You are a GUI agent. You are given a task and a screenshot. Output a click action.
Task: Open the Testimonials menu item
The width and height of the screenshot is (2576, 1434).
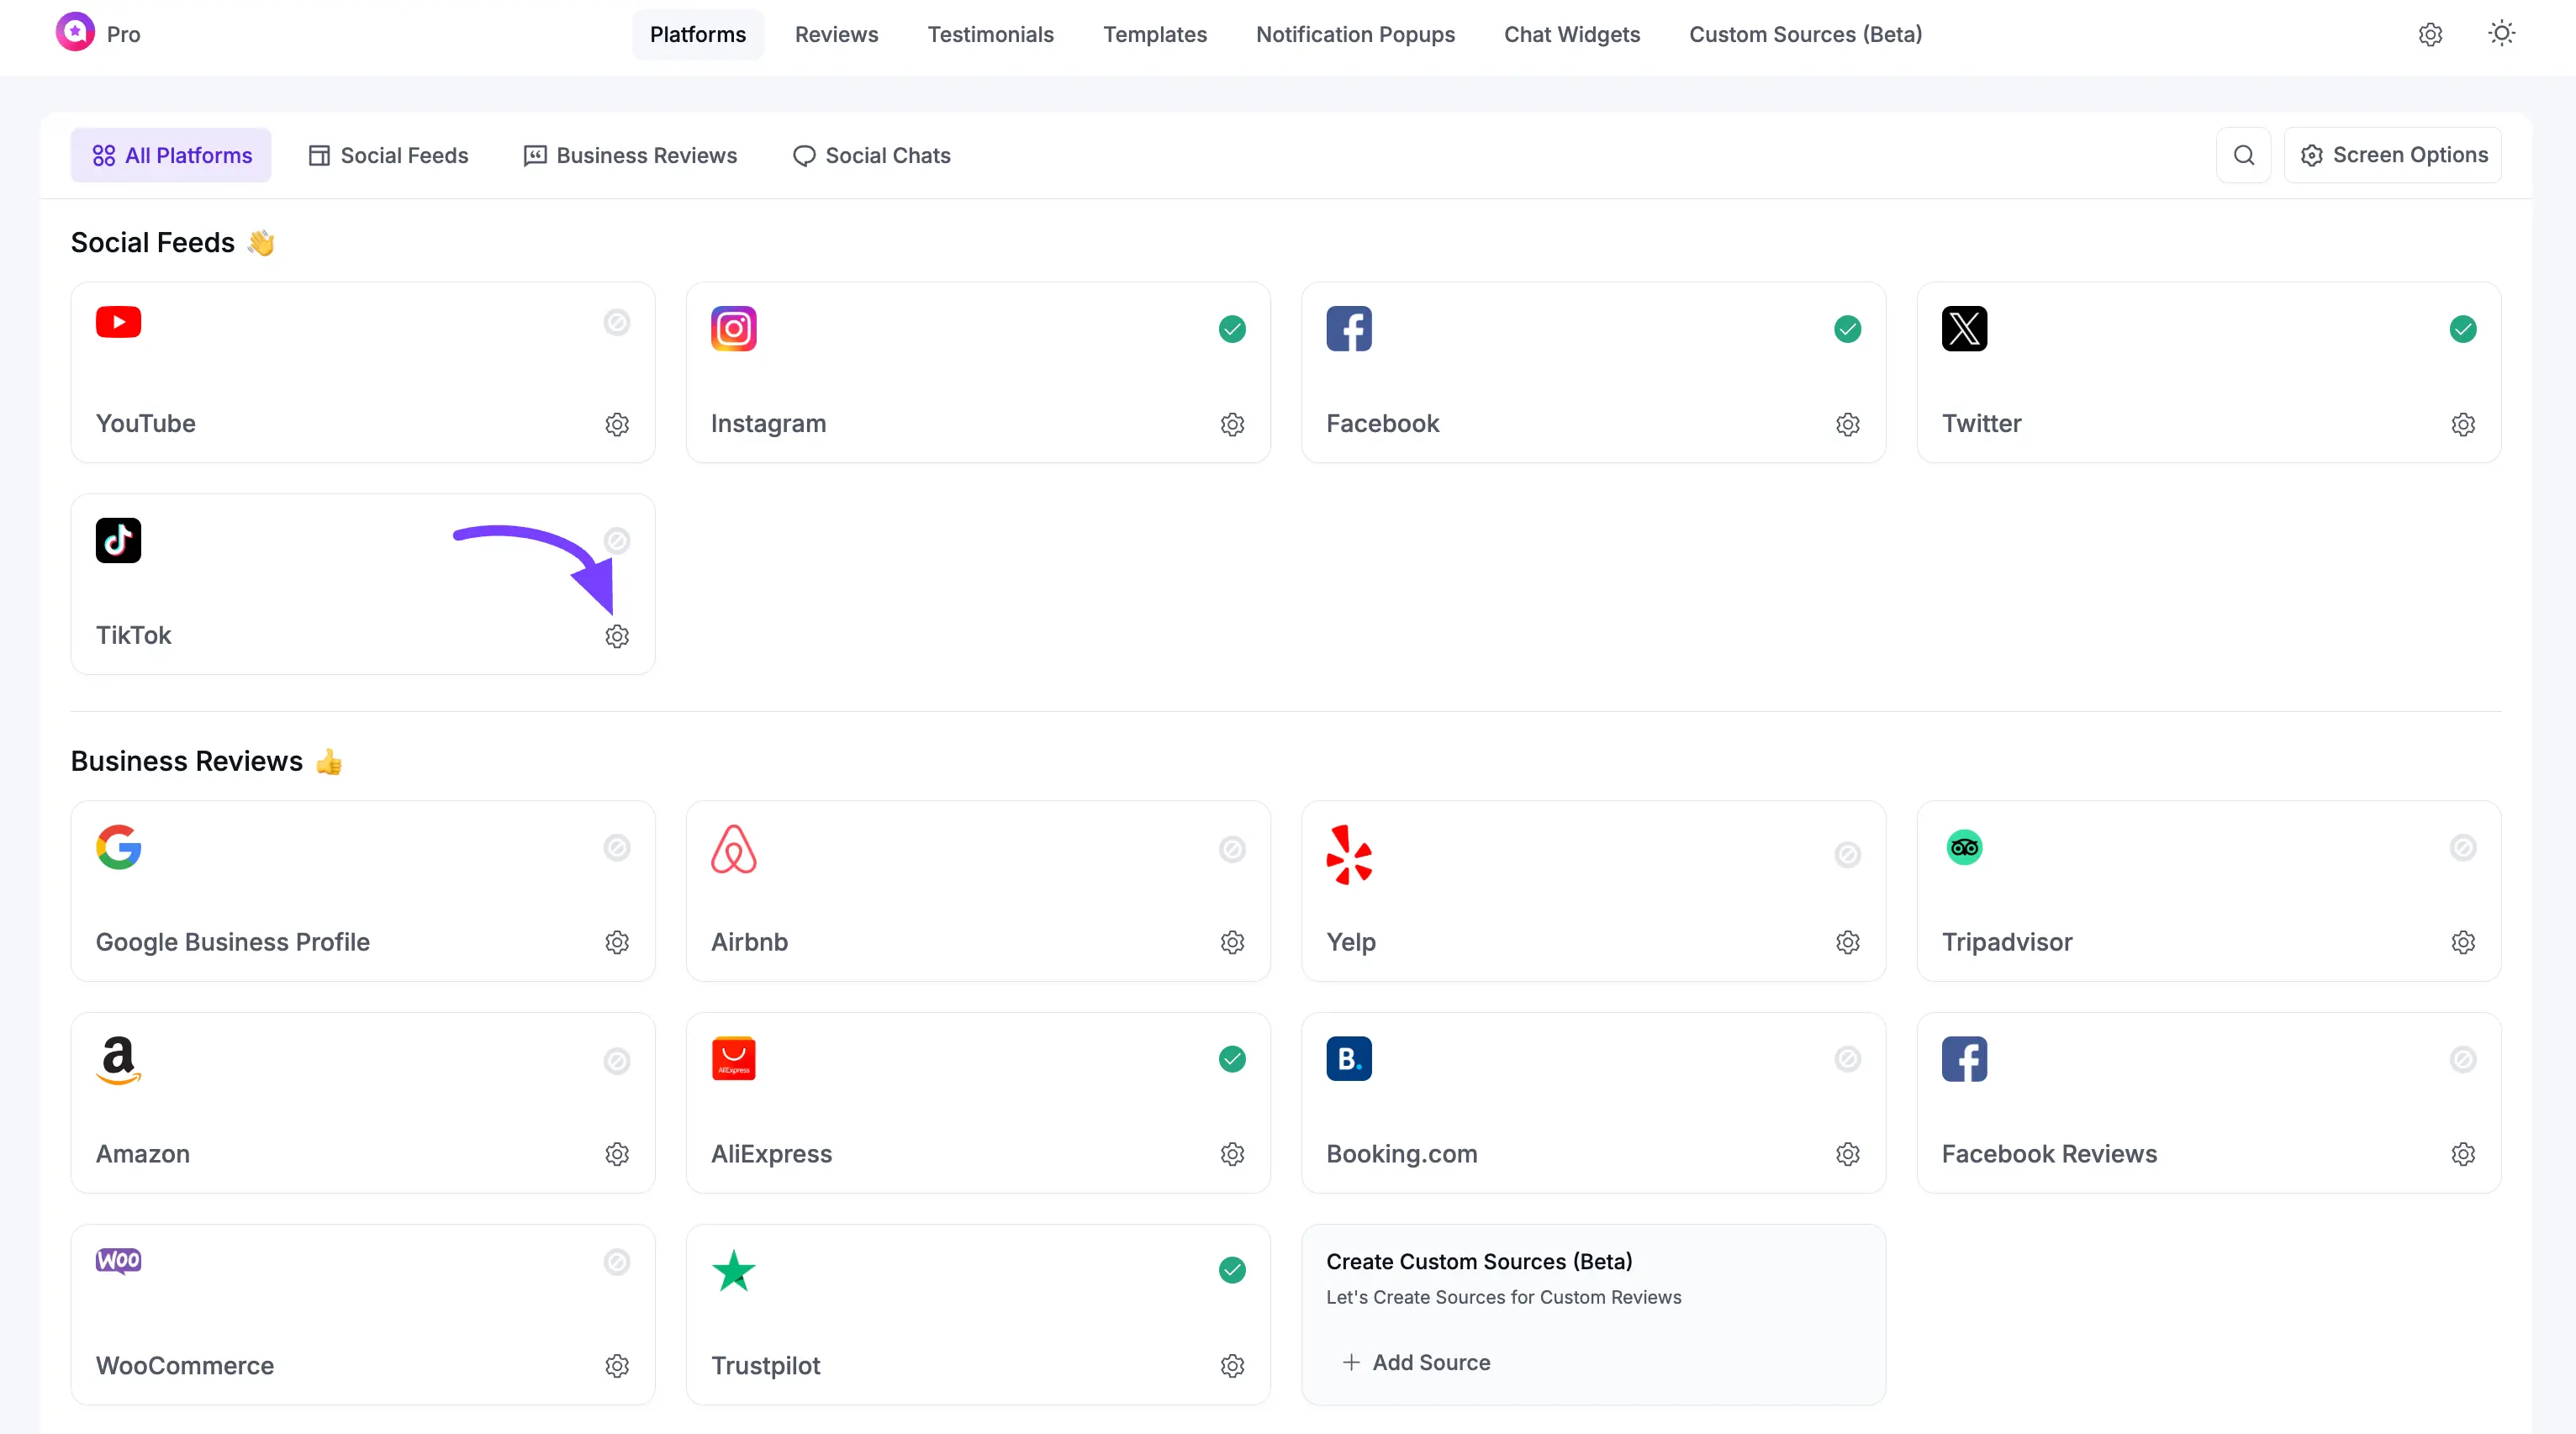(x=990, y=34)
